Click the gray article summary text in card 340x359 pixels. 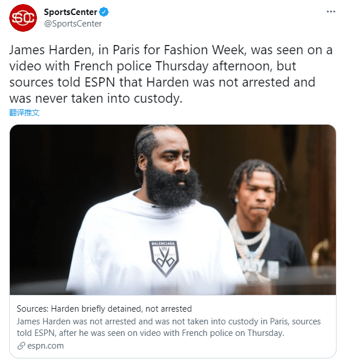[x=169, y=327]
